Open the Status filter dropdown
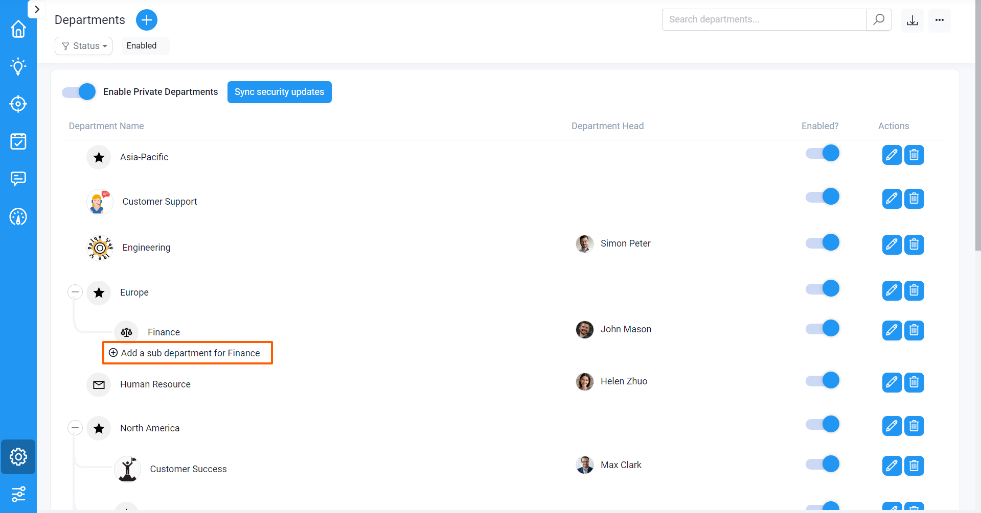This screenshot has height=513, width=981. (83, 46)
